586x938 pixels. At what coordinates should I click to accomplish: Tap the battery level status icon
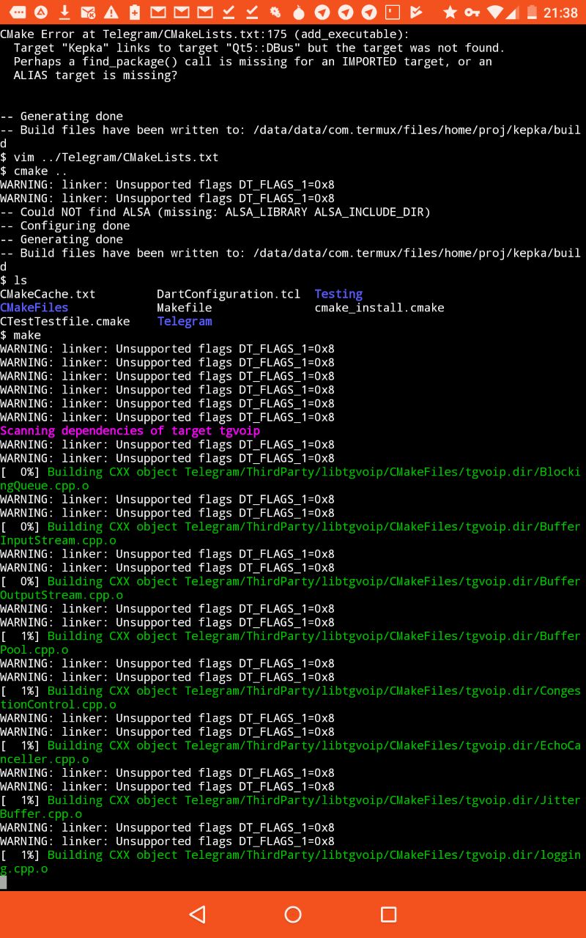click(532, 12)
